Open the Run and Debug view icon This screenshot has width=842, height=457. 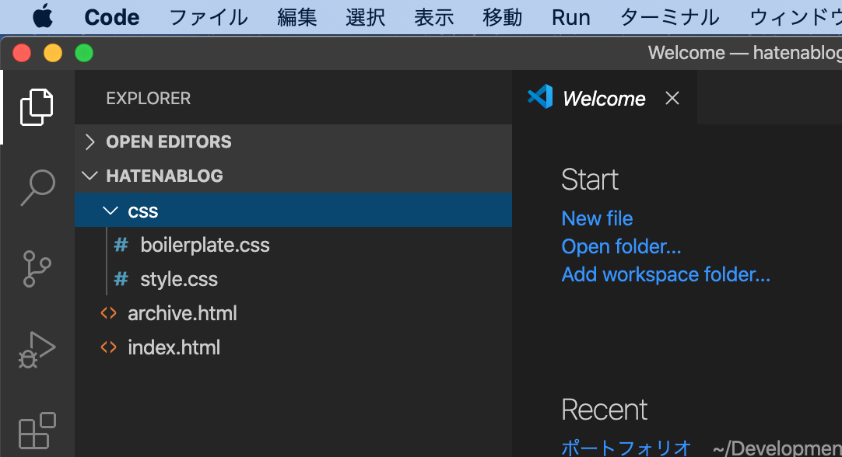(37, 350)
